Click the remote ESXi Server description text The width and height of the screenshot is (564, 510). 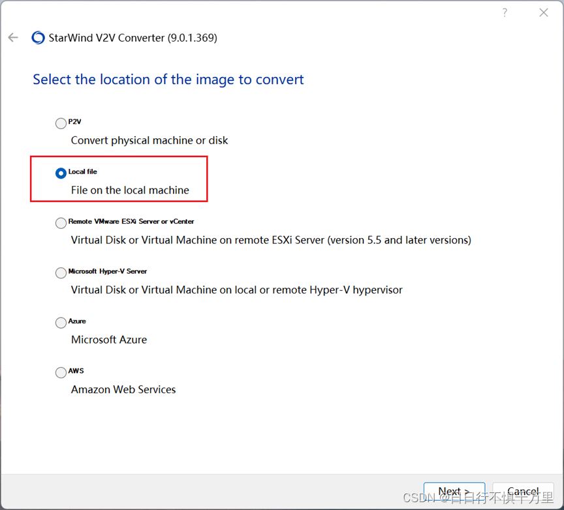click(x=271, y=240)
